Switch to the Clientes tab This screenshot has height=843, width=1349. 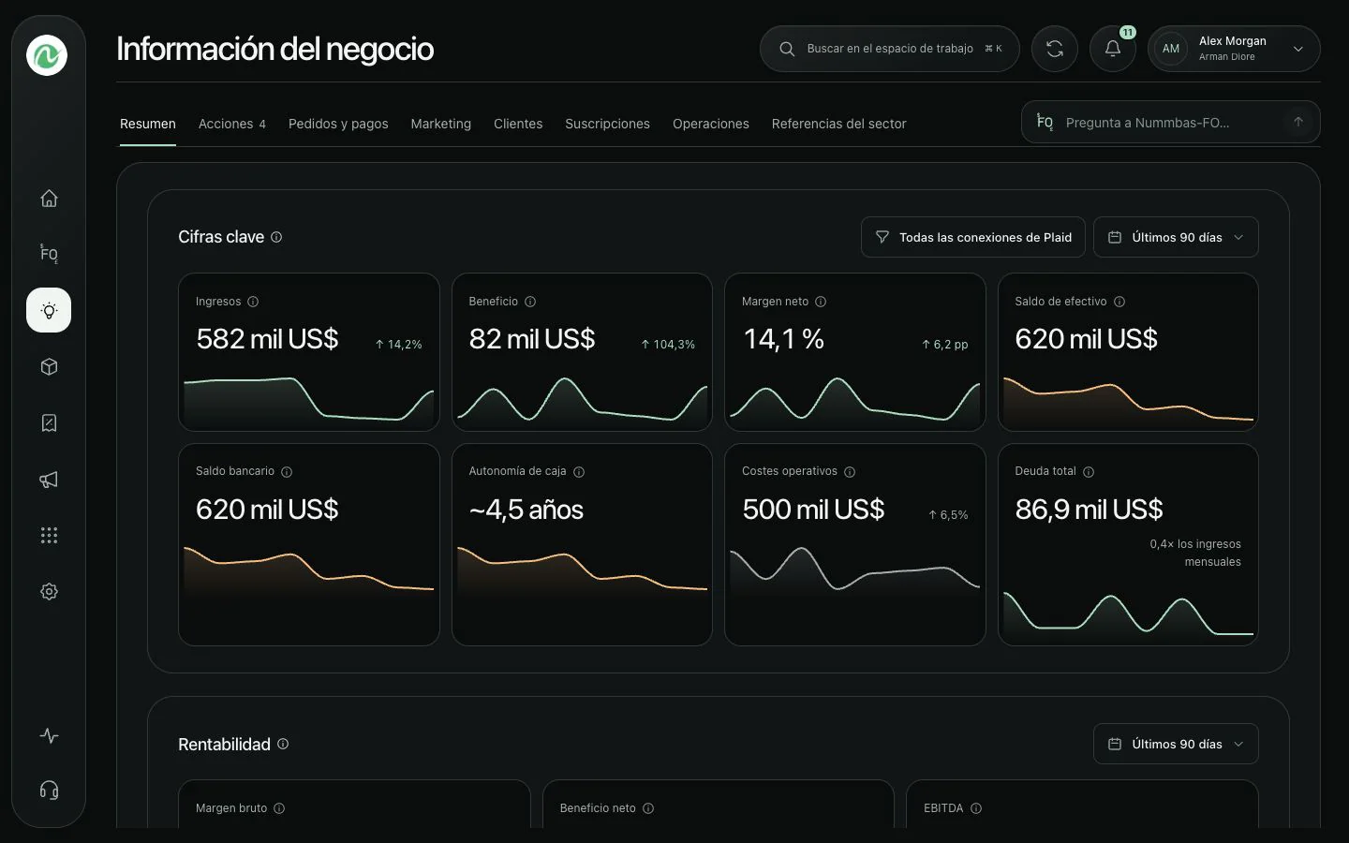pos(518,124)
